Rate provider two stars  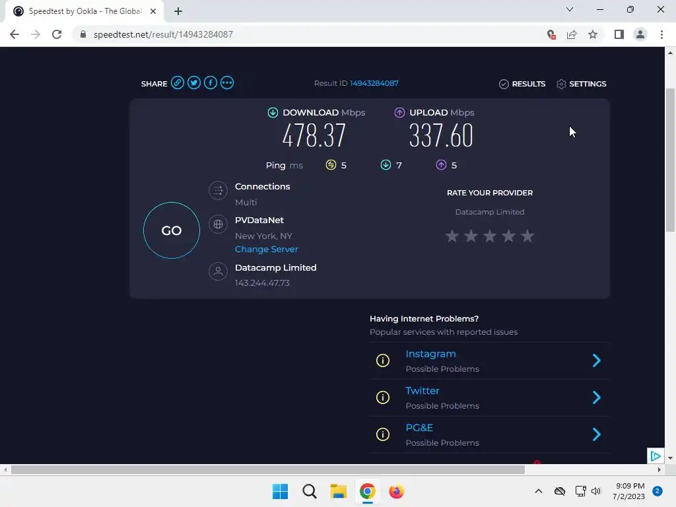point(471,236)
